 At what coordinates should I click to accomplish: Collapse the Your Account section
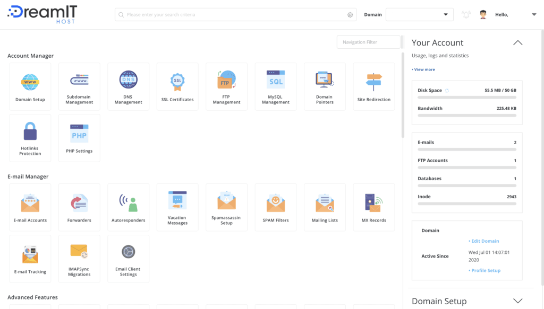point(518,42)
